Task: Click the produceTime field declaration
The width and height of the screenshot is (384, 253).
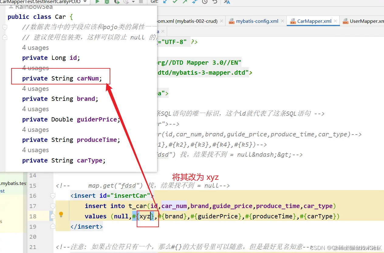Action: [71, 140]
